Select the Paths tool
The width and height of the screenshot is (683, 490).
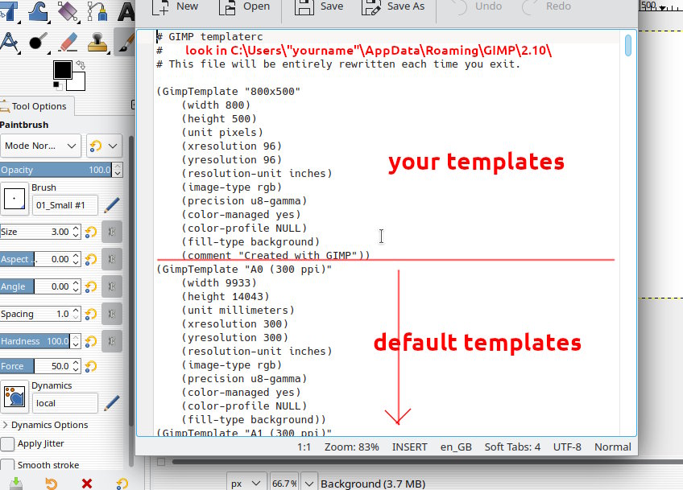(x=97, y=10)
